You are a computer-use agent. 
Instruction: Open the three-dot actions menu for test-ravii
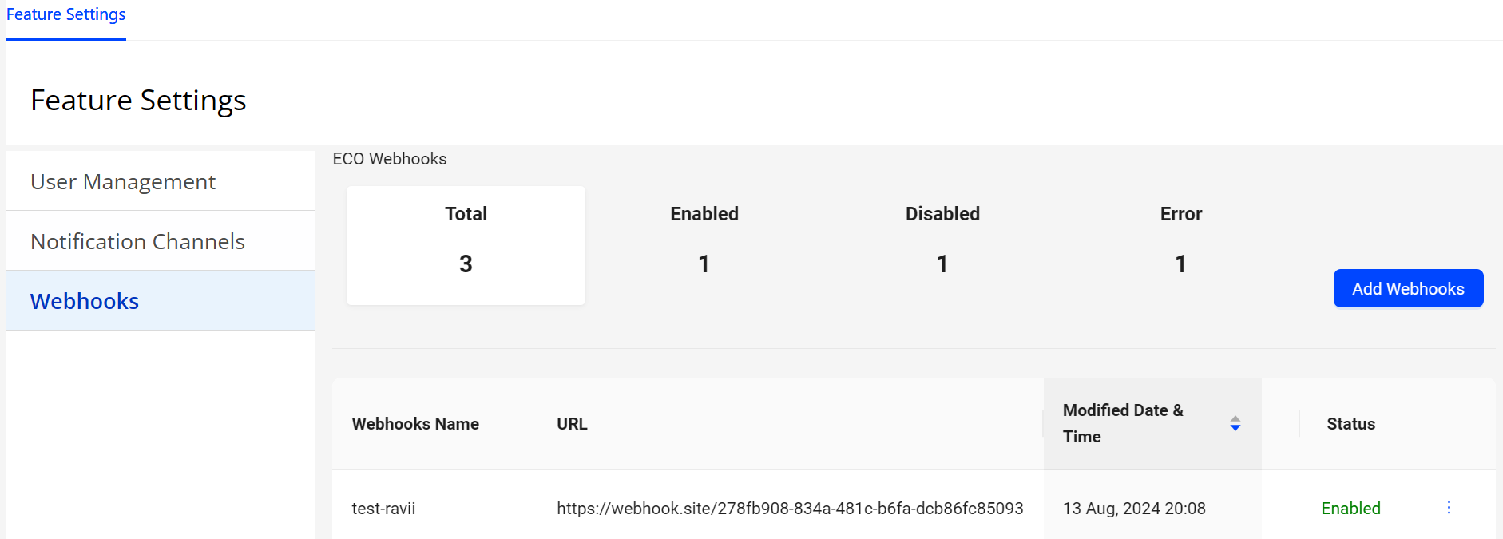click(x=1449, y=508)
